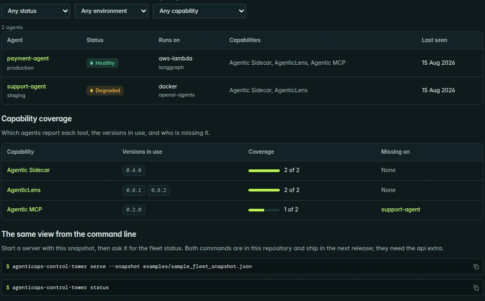
Task: Click the openai-agents framework label
Action: (177, 95)
